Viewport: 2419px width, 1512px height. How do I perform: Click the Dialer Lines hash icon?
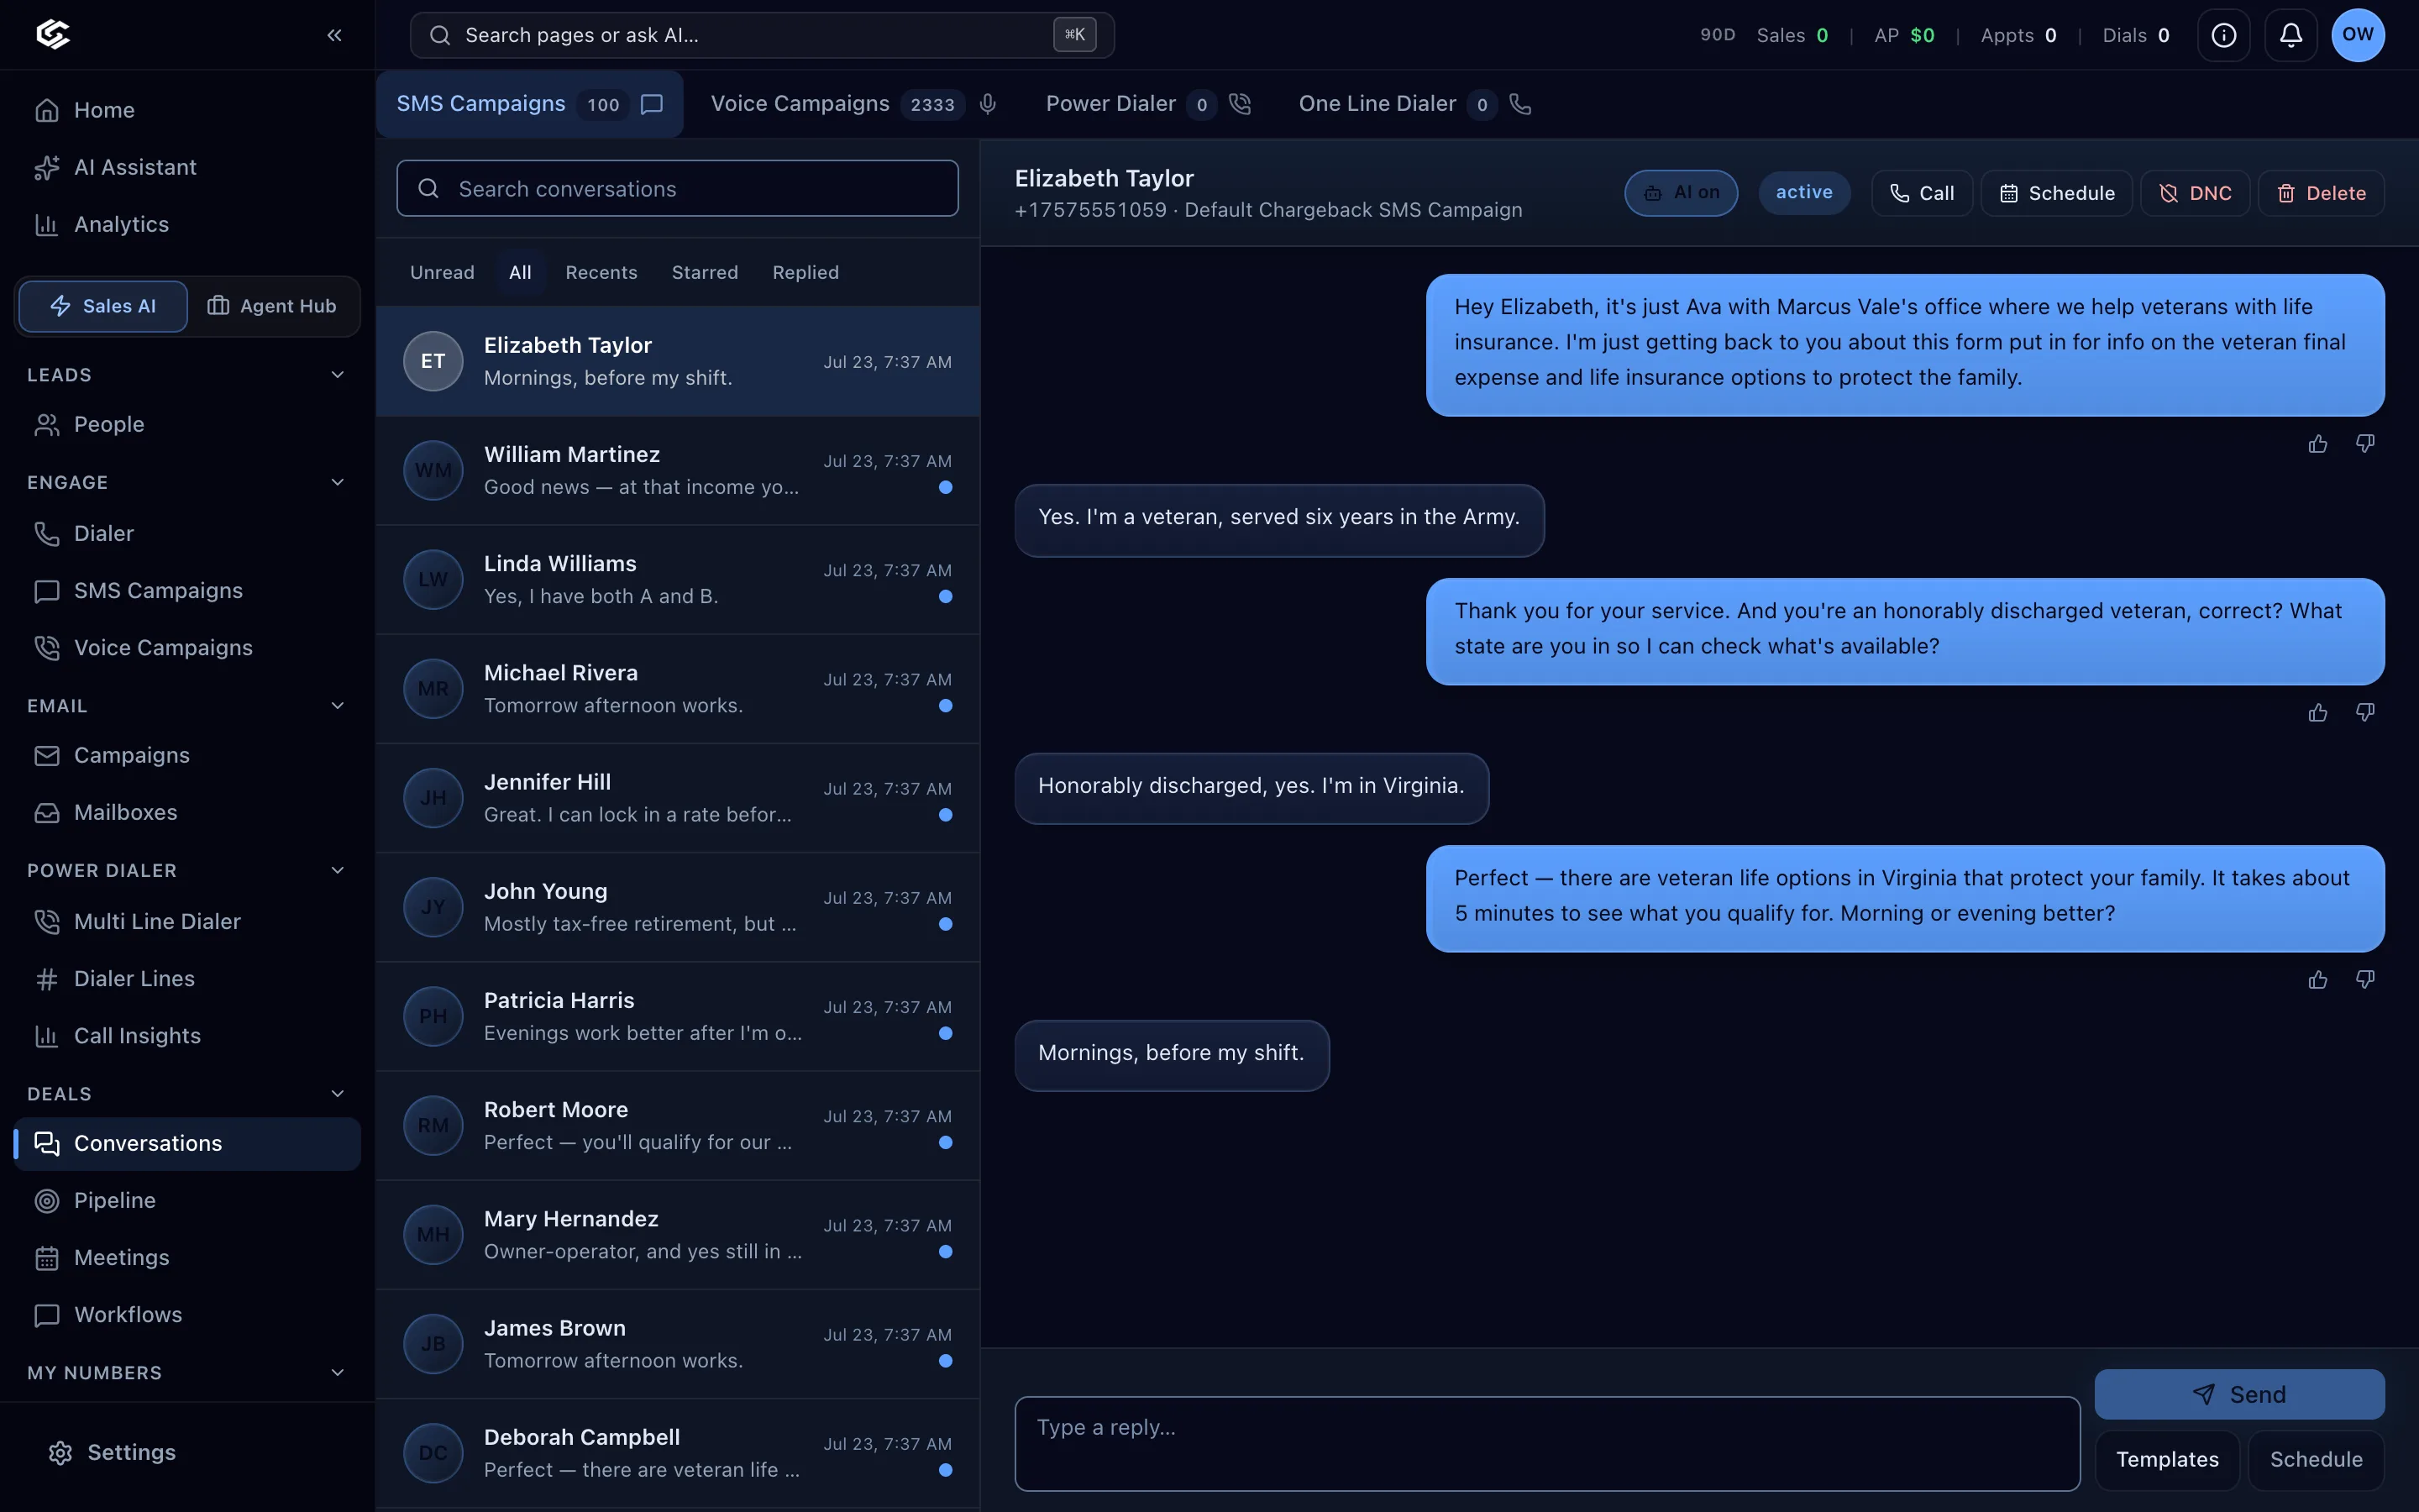coord(47,978)
